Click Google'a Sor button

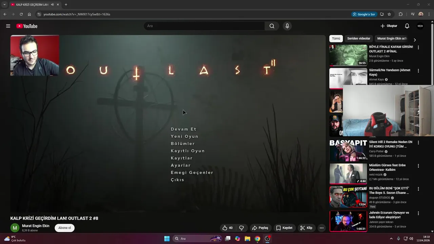(x=364, y=14)
